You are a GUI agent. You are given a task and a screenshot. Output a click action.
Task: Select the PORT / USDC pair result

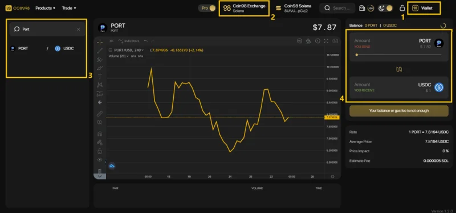click(x=42, y=48)
